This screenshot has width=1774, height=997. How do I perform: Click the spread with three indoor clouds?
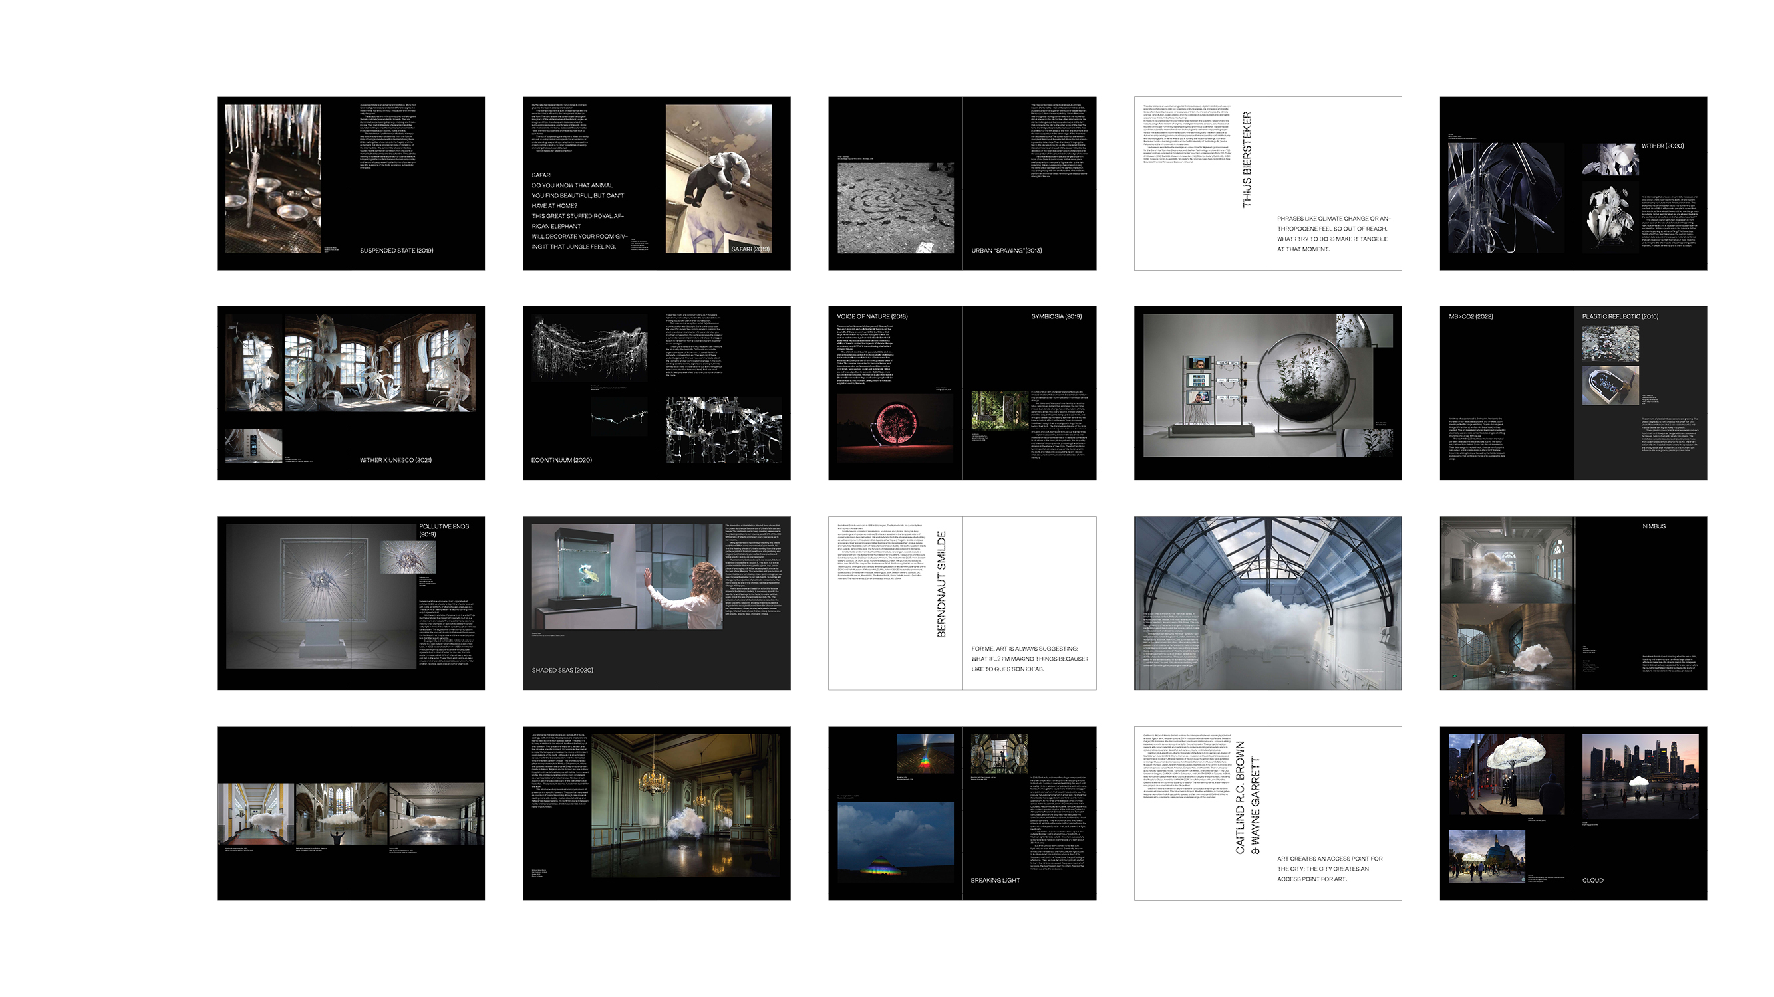click(351, 813)
